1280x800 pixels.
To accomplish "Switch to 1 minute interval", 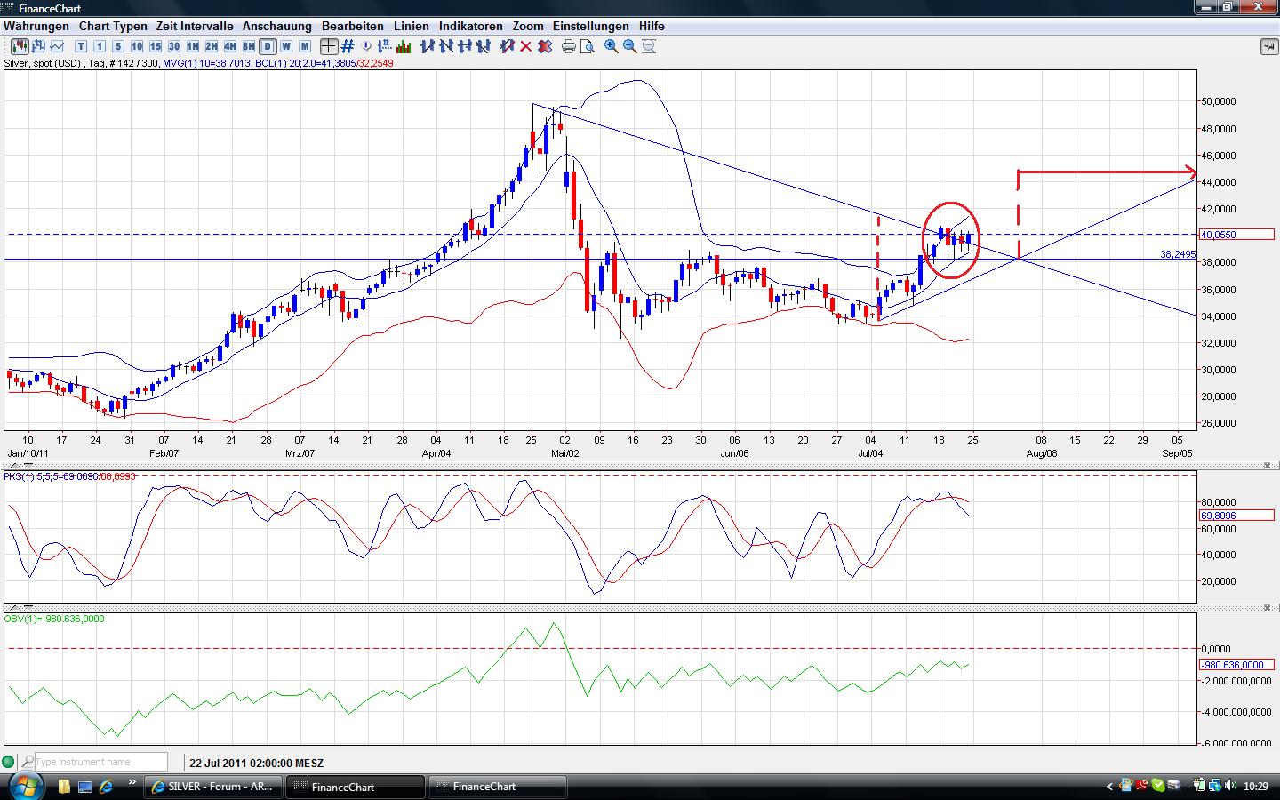I will 100,46.
